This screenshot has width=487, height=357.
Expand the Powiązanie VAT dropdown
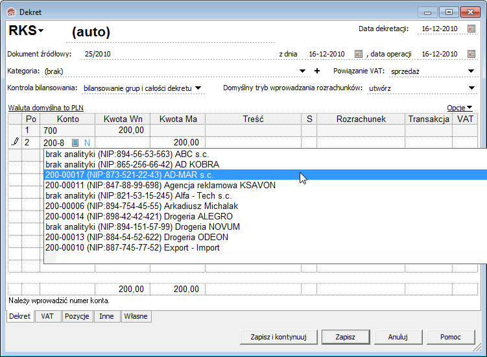click(x=471, y=71)
